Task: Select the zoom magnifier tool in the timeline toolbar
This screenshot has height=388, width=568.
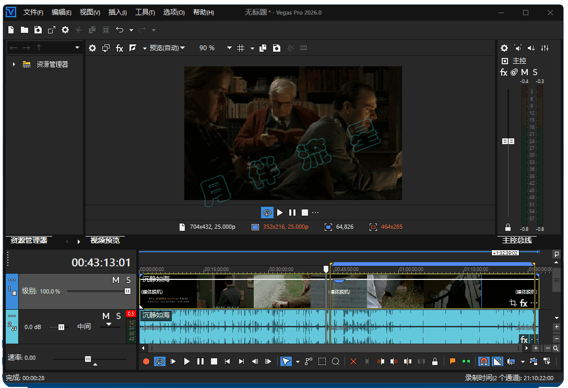Action: tap(336, 361)
